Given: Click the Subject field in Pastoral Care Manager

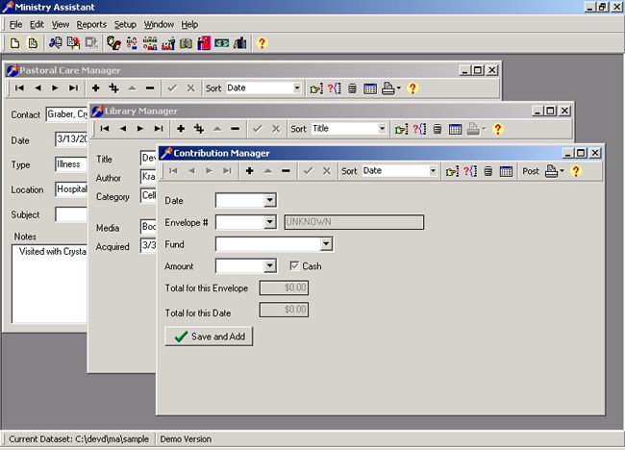Looking at the screenshot, I should point(71,214).
